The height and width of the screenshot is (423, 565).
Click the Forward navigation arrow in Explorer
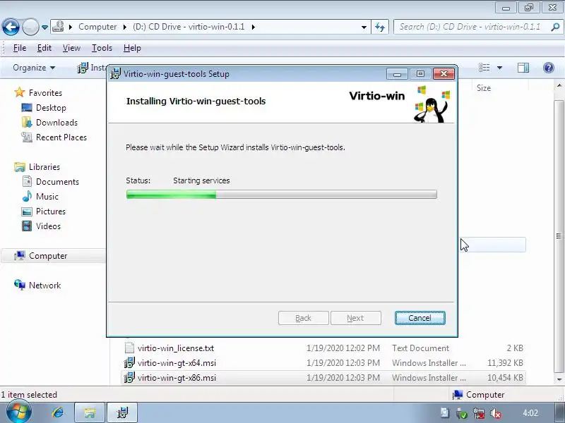[30, 27]
